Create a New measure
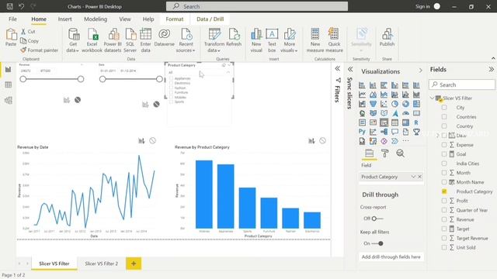 point(315,40)
